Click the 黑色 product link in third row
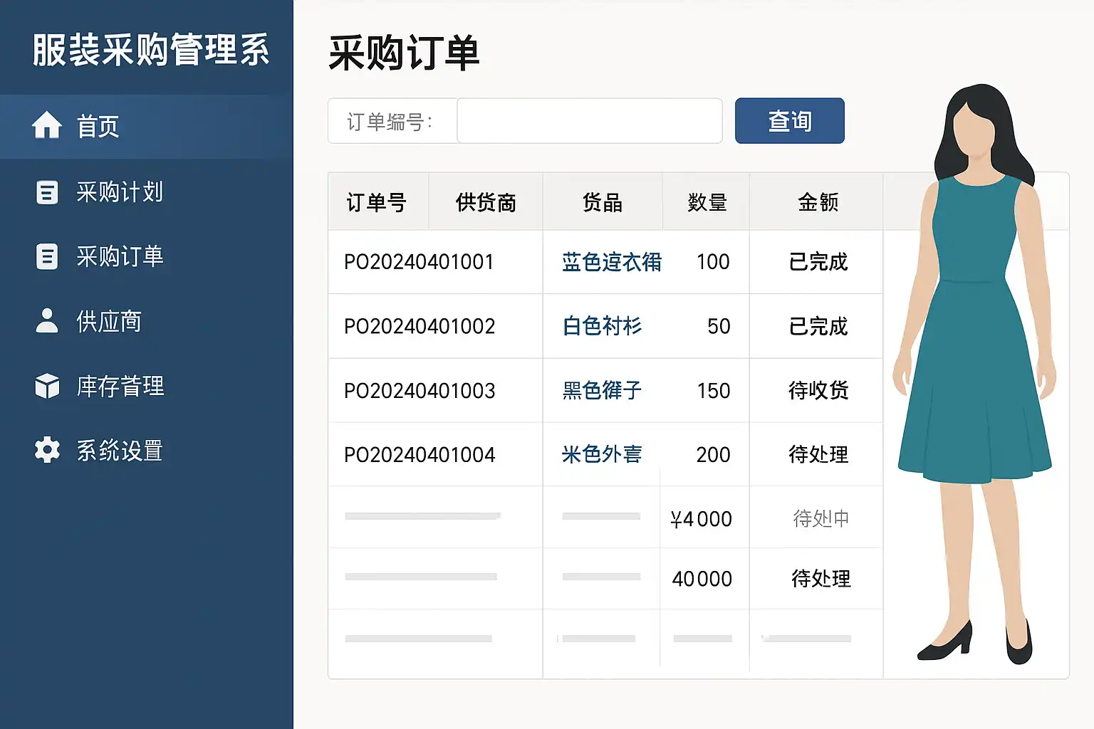Image resolution: width=1094 pixels, height=729 pixels. 602,390
